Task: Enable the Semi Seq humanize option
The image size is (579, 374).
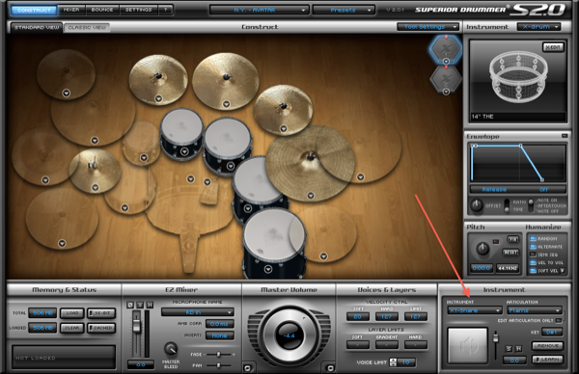Action: point(533,254)
